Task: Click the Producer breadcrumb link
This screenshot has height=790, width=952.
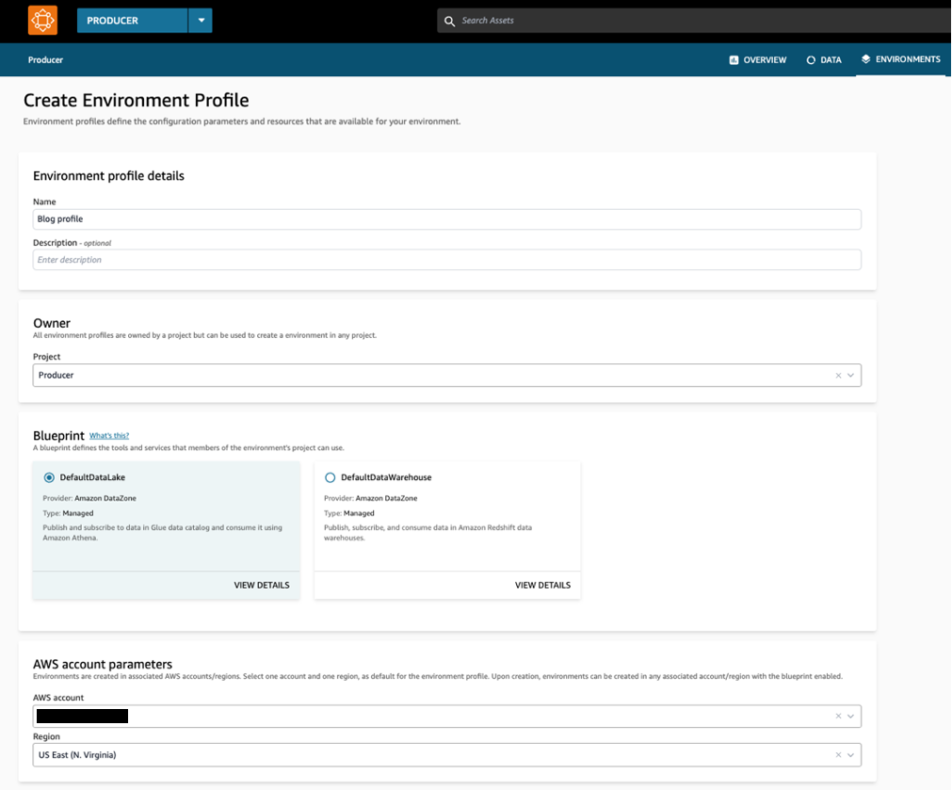Action: [45, 59]
